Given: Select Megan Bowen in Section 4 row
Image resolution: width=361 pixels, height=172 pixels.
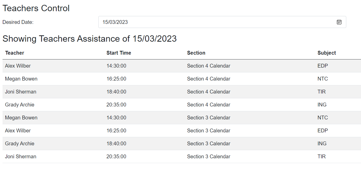Looking at the screenshot, I should 21,79.
